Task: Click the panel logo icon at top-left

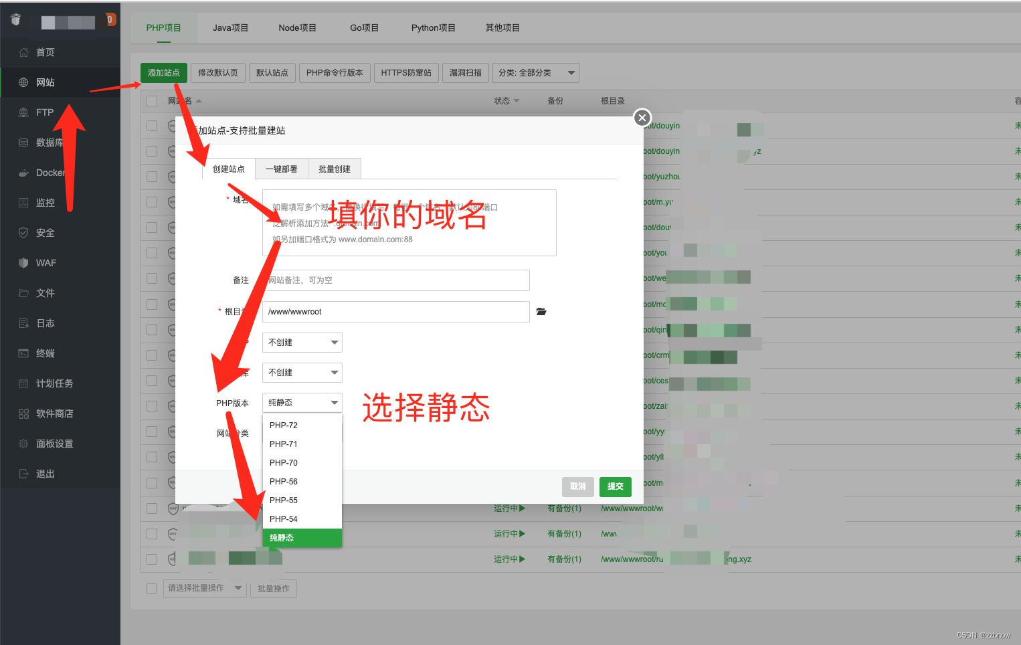Action: click(16, 19)
